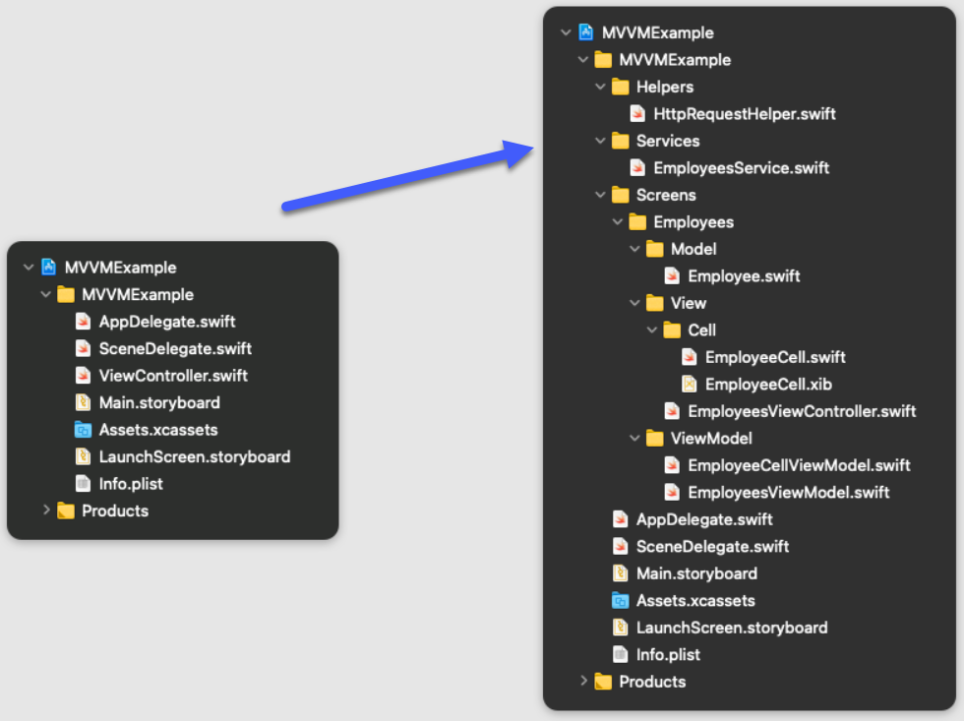Click the Cell folder icon
The width and height of the screenshot is (964, 721).
point(672,330)
